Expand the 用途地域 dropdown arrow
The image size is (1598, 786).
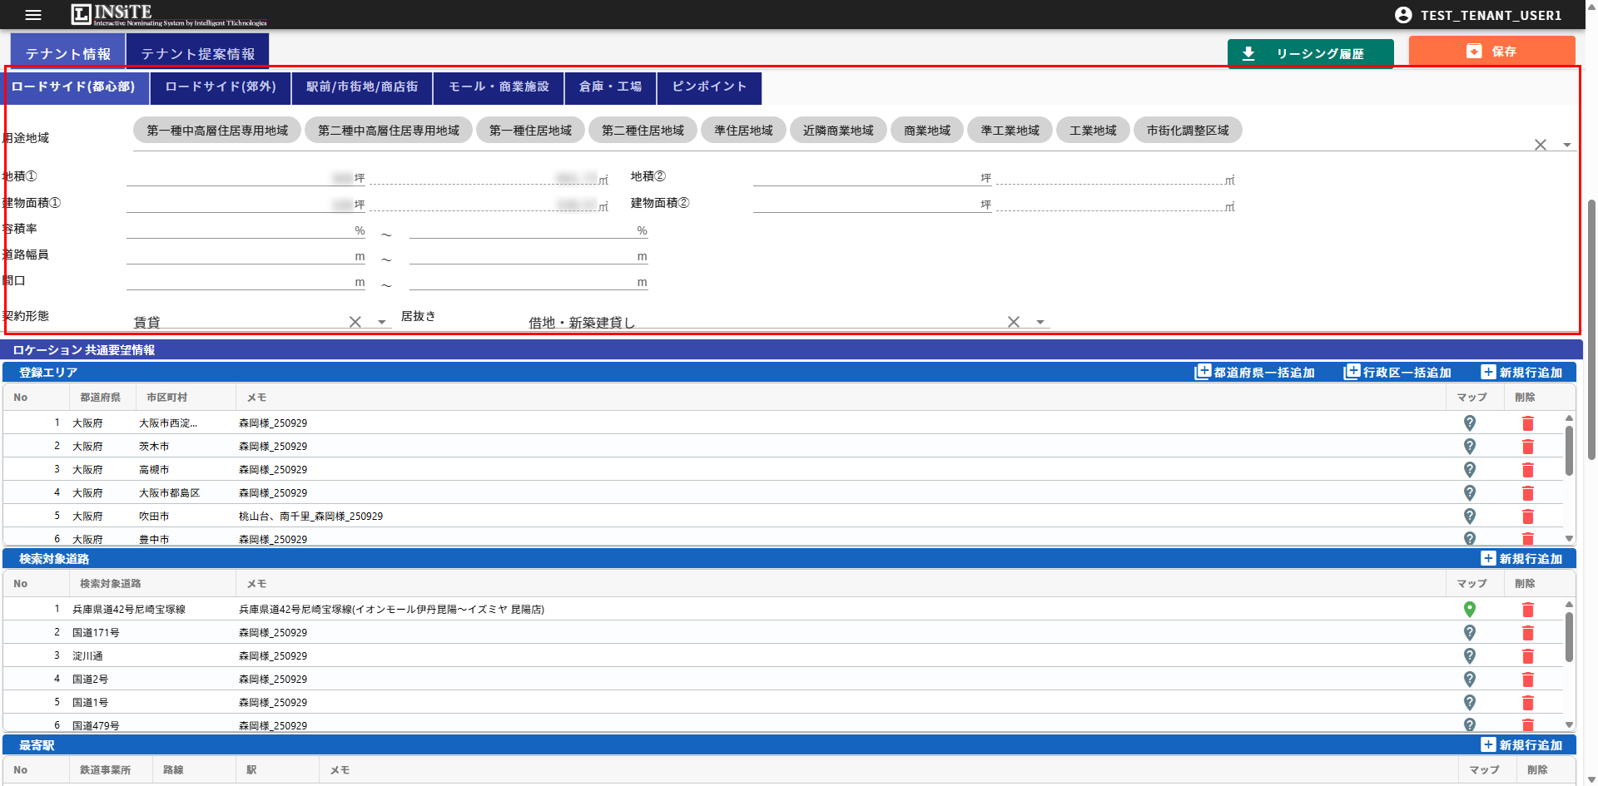point(1566,145)
